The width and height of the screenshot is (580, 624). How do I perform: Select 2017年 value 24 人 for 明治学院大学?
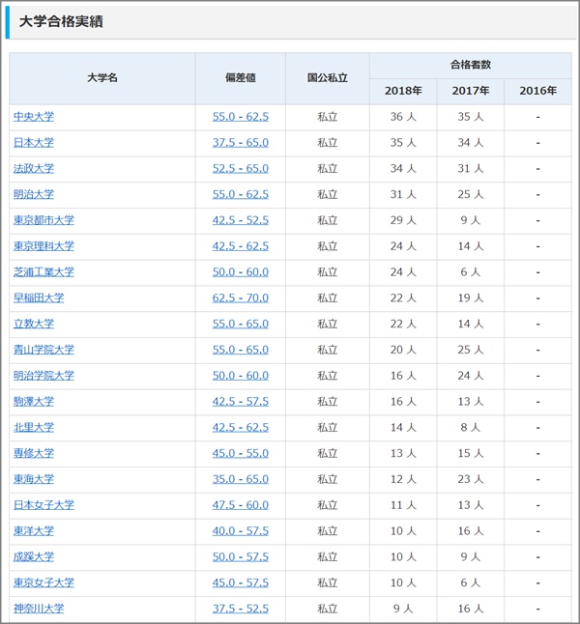[471, 376]
